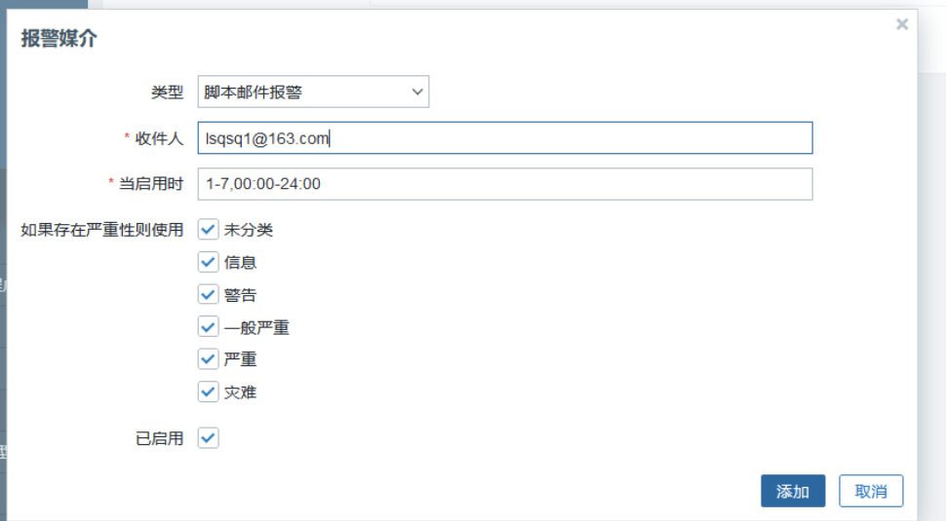This screenshot has width=946, height=521.
Task: Click the 当启用时 time period field
Action: (505, 184)
